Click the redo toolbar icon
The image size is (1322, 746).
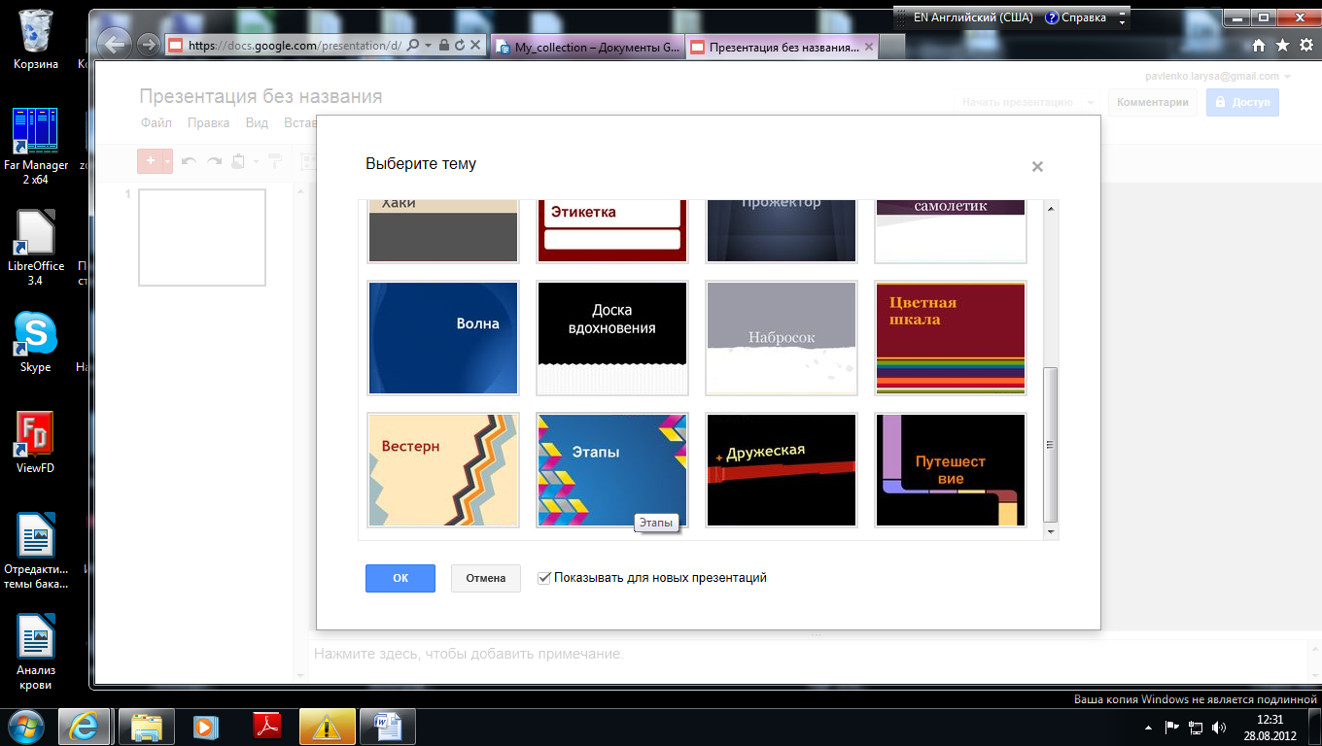click(x=215, y=161)
